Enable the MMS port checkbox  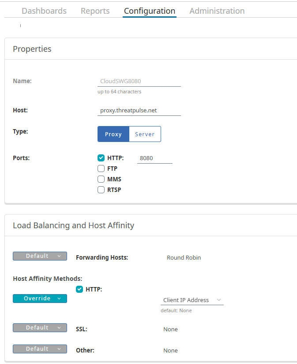[101, 179]
